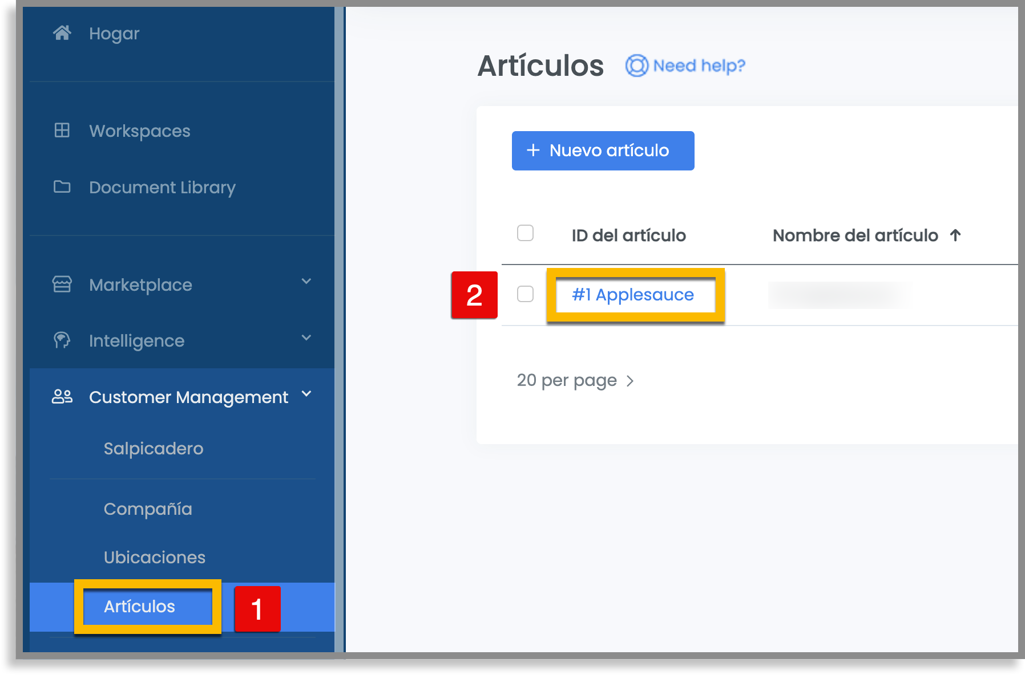Click the Marketplace storefront icon

click(62, 284)
